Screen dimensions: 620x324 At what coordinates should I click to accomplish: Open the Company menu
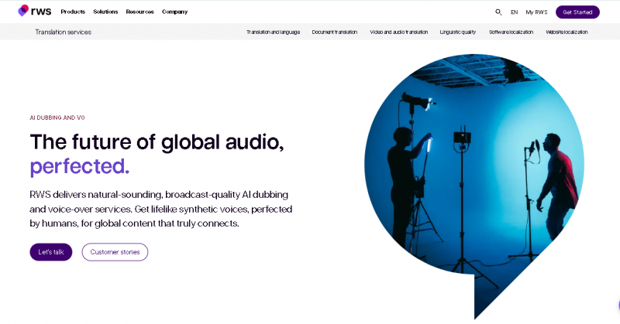[x=174, y=12]
